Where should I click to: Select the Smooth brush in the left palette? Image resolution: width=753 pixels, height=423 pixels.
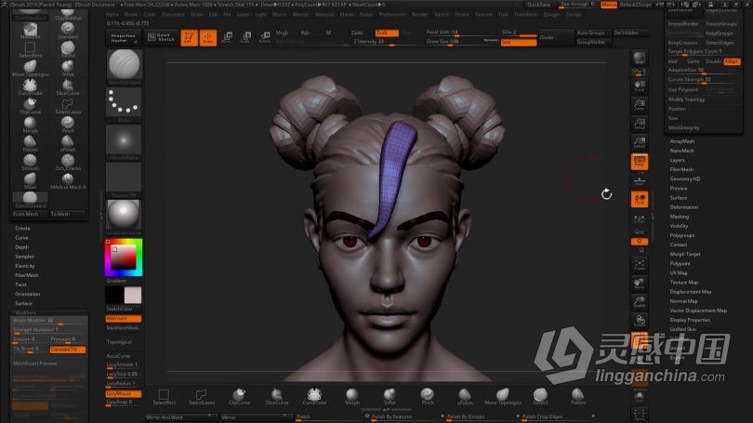point(30,163)
